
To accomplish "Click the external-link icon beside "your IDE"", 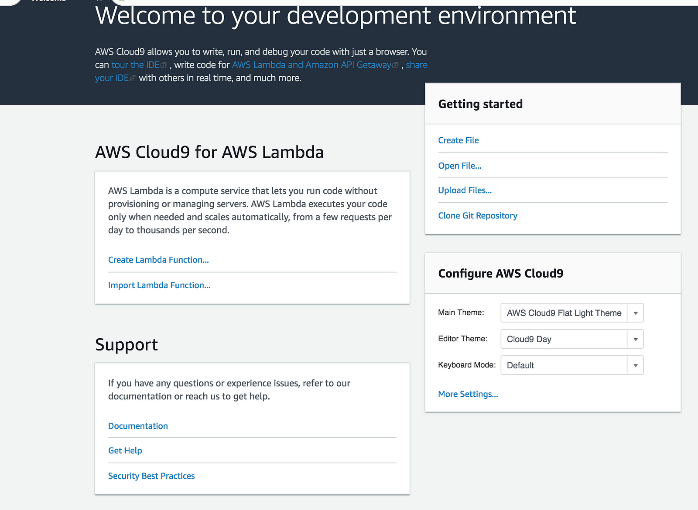I will coord(133,78).
